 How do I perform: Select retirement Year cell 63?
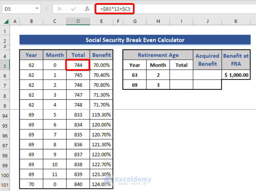tap(135, 75)
